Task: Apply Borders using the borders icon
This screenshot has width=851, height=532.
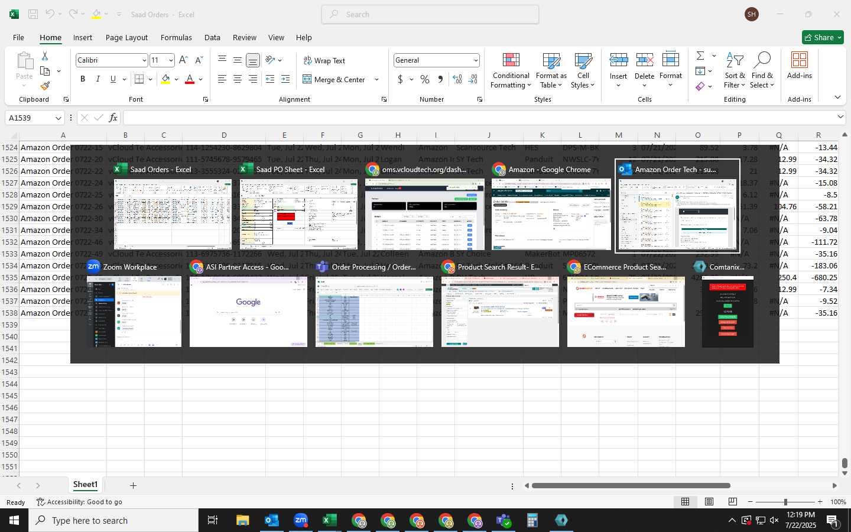Action: pyautogui.click(x=139, y=79)
